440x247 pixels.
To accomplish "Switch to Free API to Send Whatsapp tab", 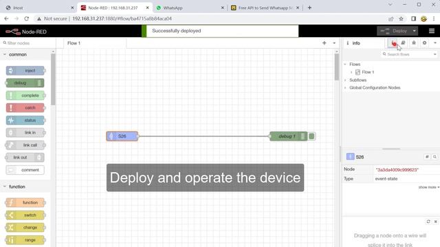I will pos(265,8).
